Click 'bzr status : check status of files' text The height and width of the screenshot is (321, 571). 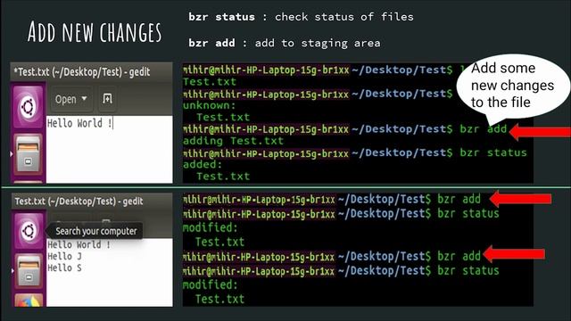coord(301,17)
